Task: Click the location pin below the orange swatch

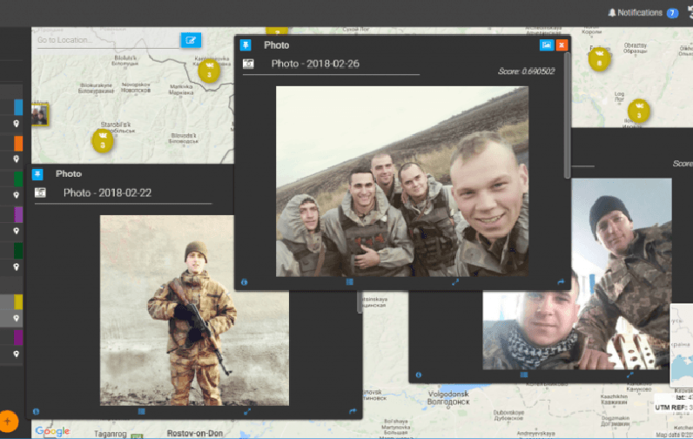Action: 16,159
